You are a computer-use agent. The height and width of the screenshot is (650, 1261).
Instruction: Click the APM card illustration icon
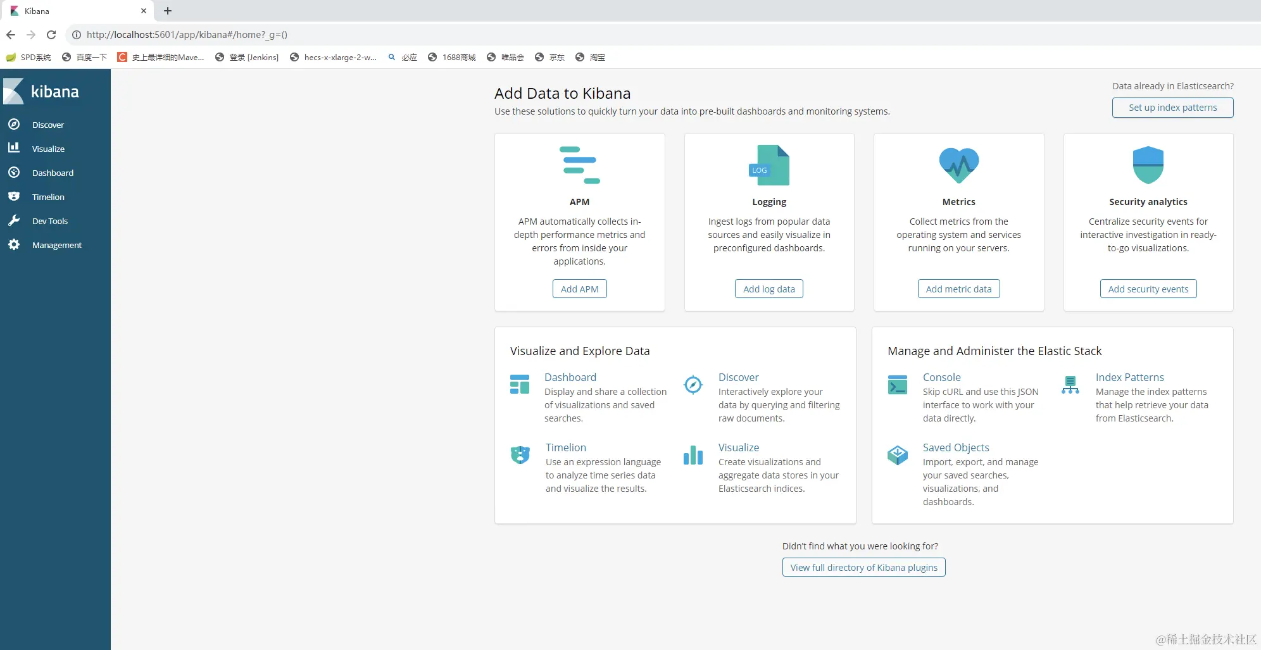(x=580, y=165)
